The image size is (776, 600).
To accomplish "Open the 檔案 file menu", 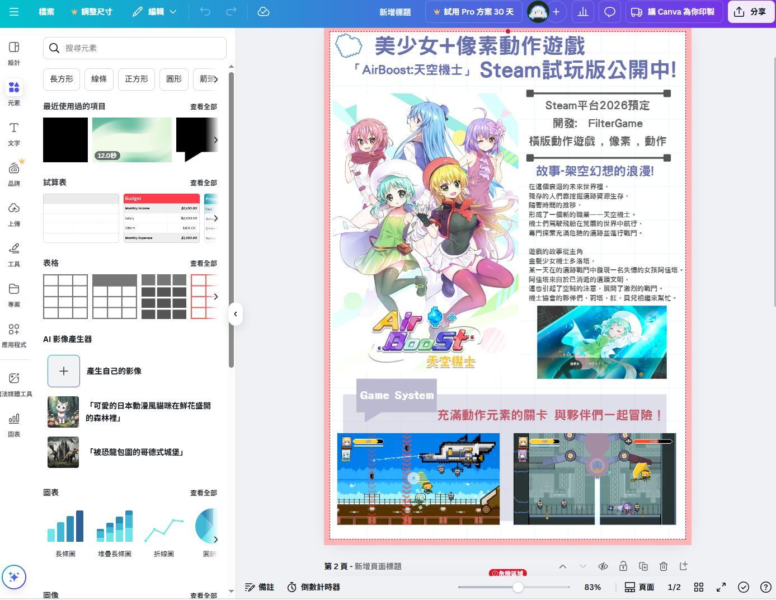I will pyautogui.click(x=46, y=12).
